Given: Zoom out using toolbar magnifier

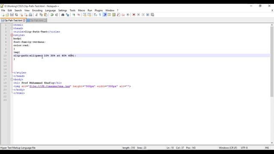Looking at the screenshot, I should coord(78,15).
